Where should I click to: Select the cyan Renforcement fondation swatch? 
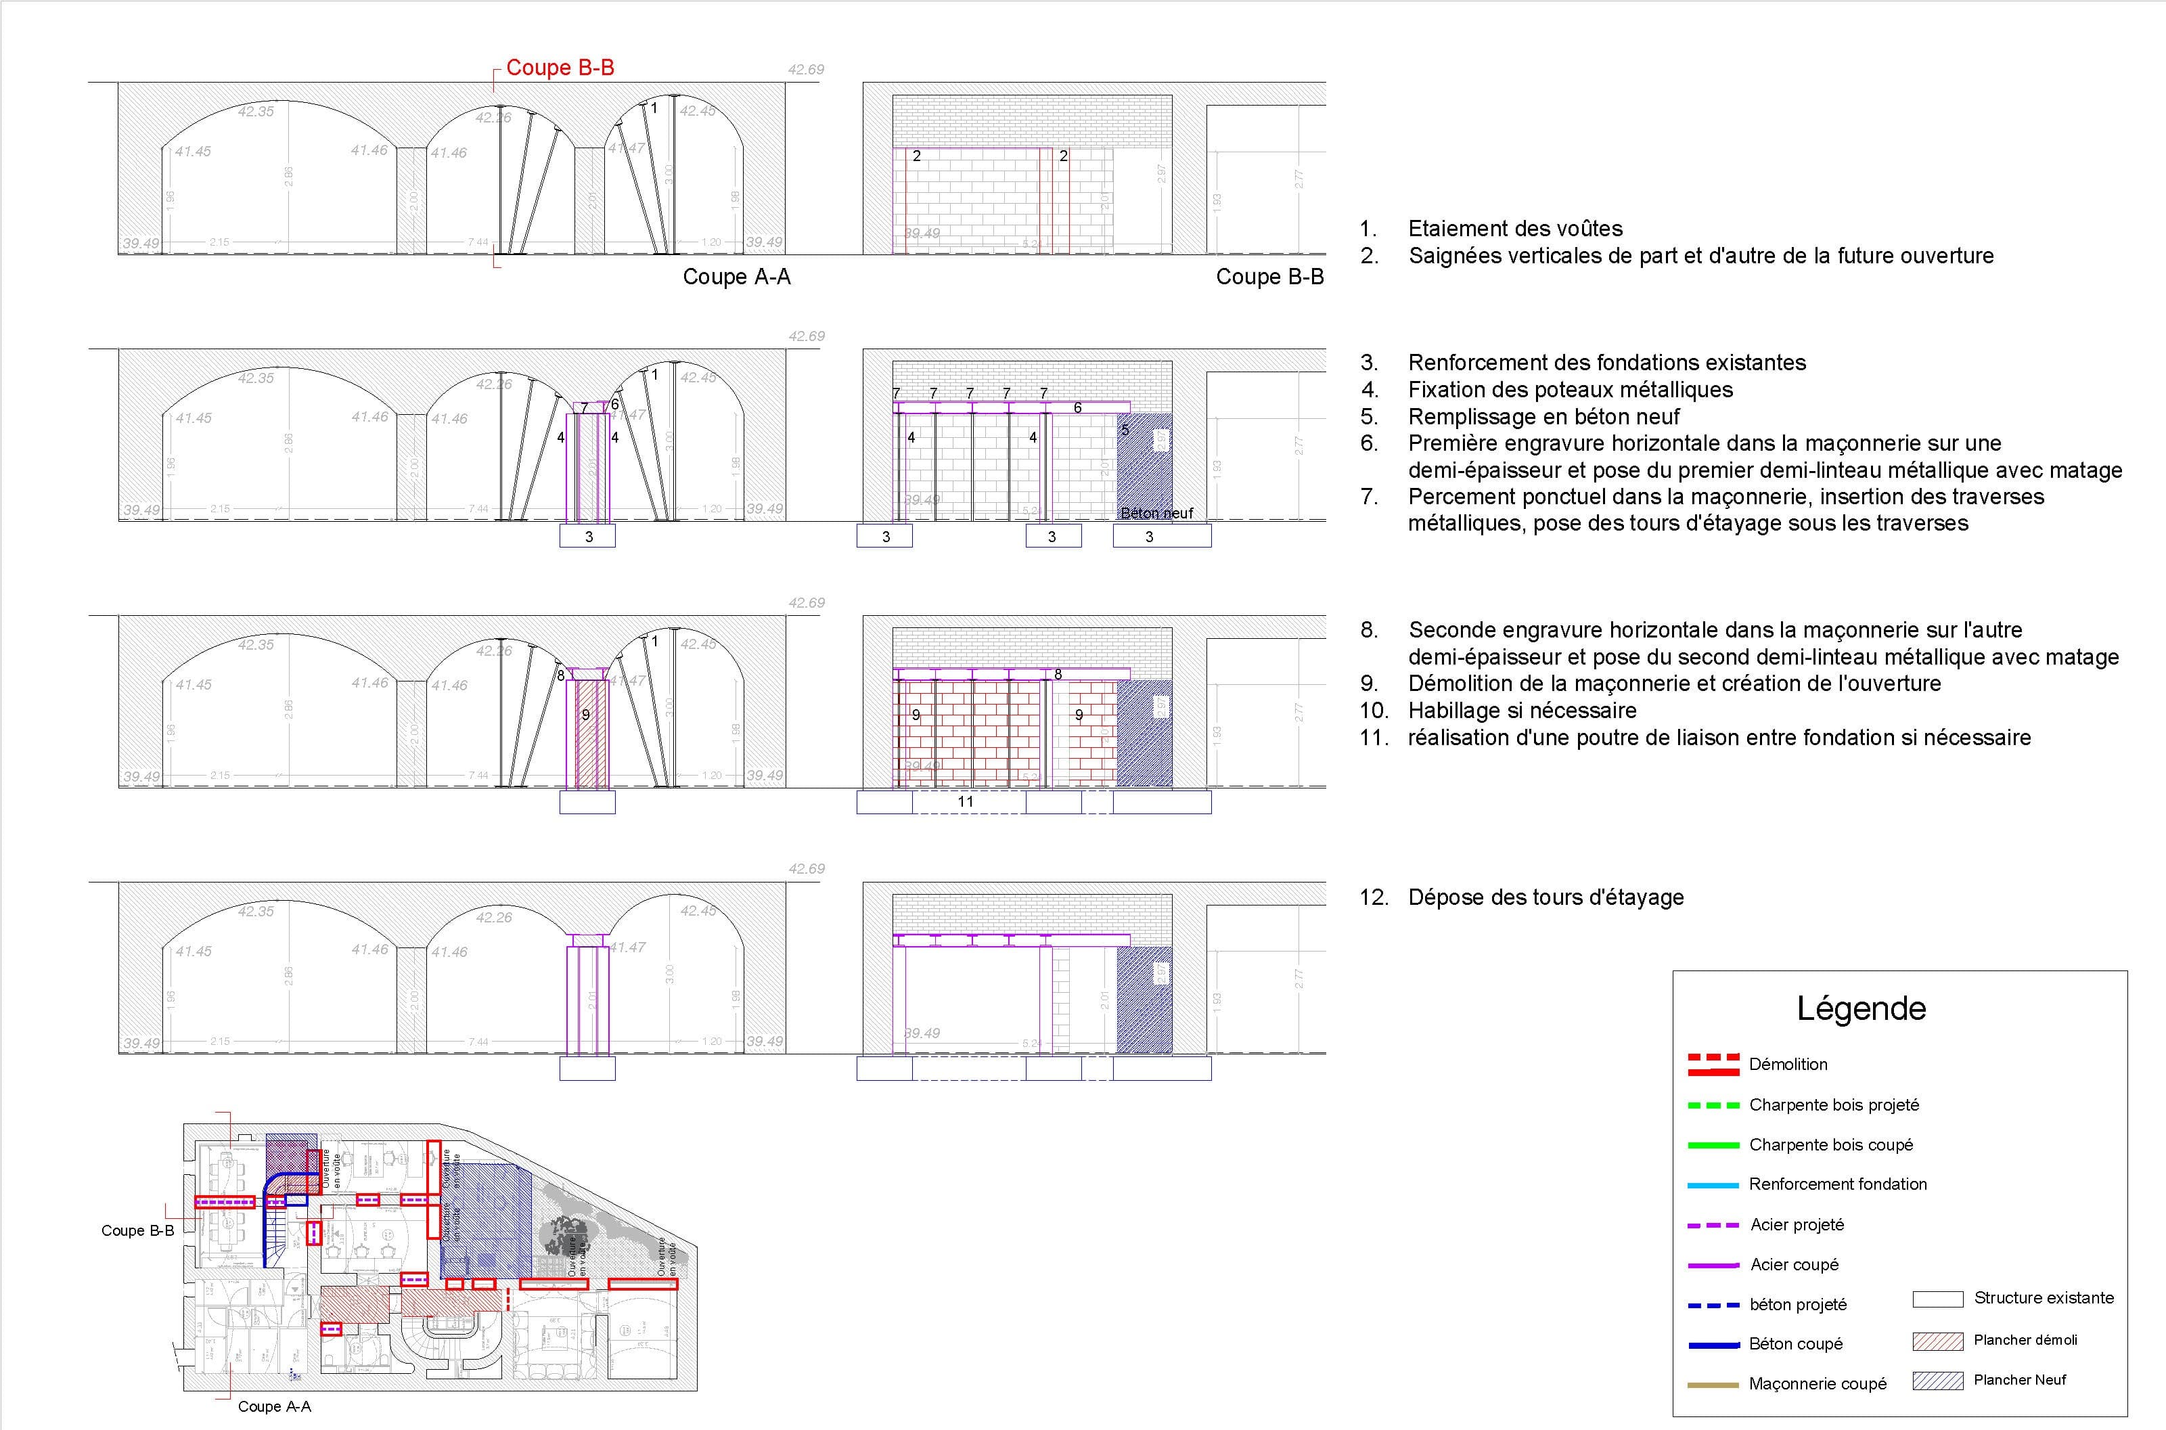[1714, 1186]
